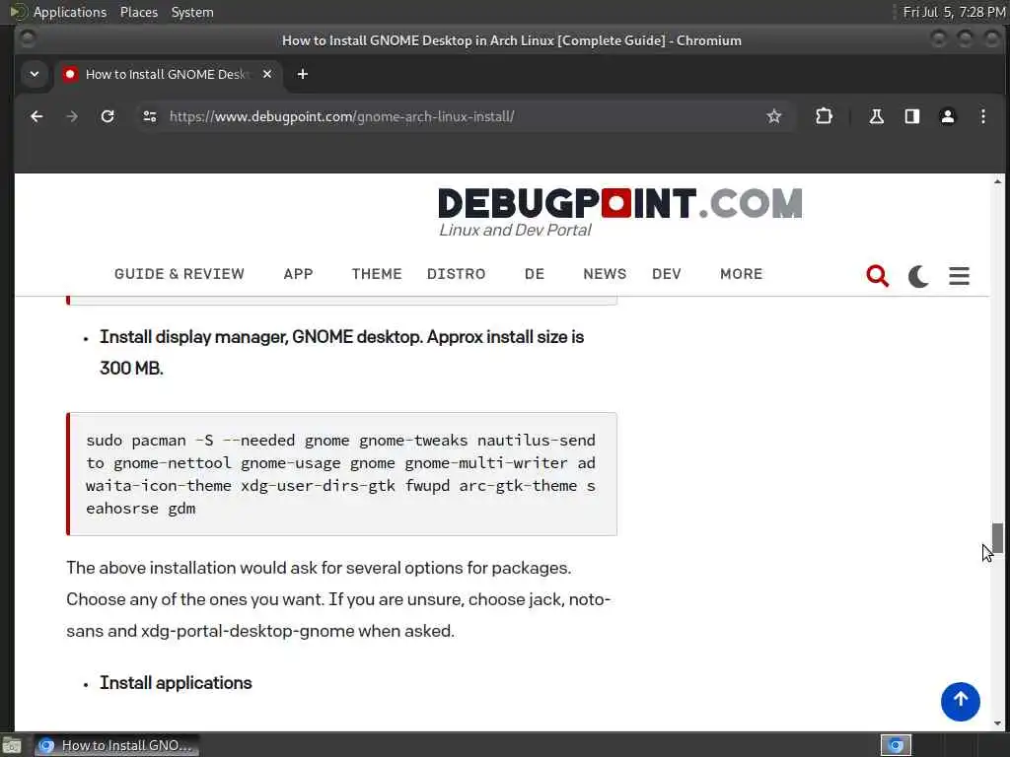Open the System menu in top panel
The width and height of the screenshot is (1010, 757).
(192, 12)
